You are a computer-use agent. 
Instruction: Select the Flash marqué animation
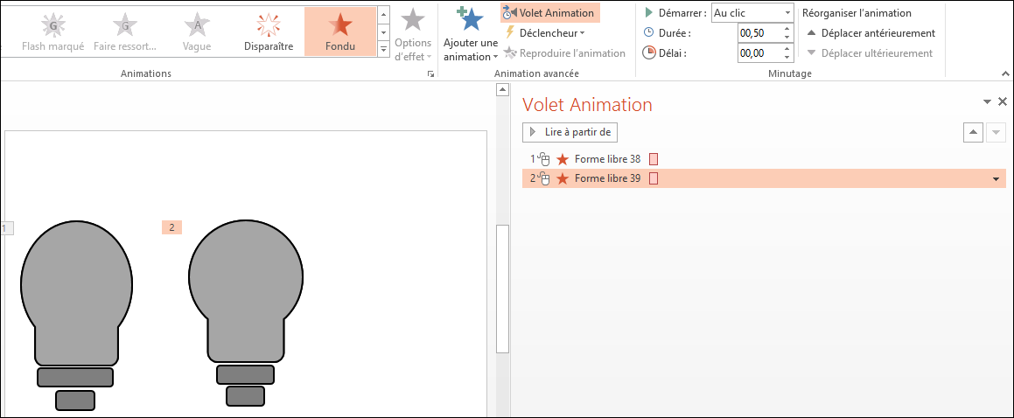coord(53,31)
